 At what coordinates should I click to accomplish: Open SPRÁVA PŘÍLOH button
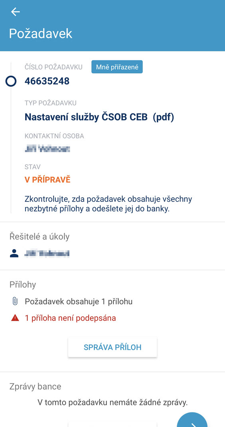[112, 347]
